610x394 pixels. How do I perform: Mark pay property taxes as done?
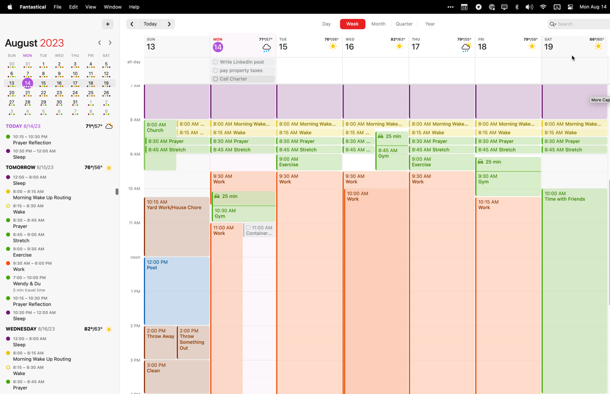(x=216, y=71)
